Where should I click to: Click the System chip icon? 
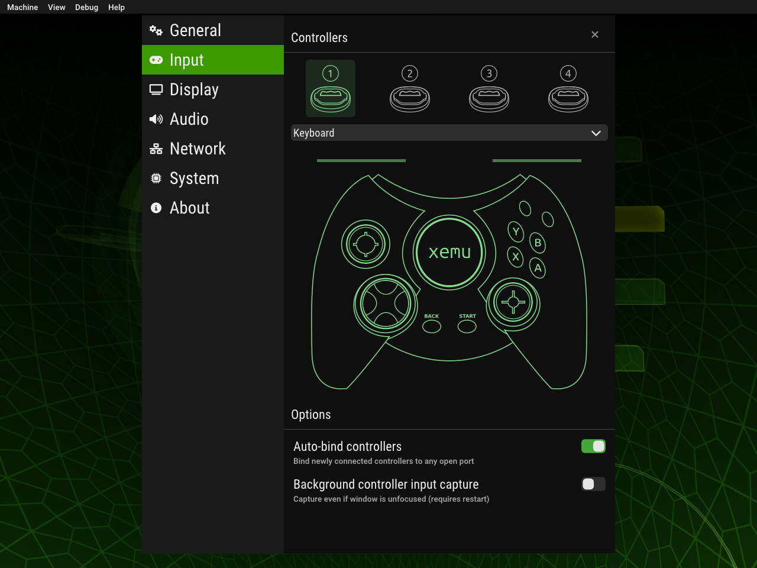pos(156,178)
